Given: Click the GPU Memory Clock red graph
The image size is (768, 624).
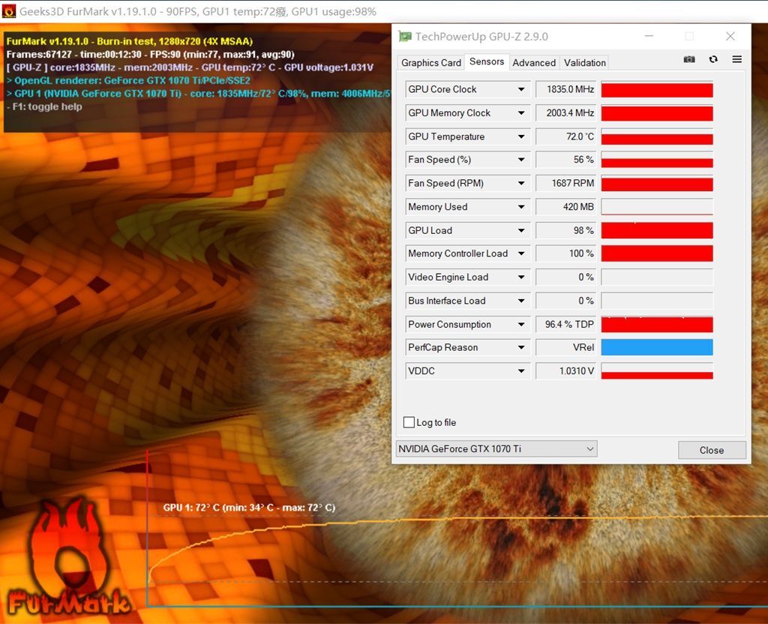Looking at the screenshot, I should click(657, 113).
